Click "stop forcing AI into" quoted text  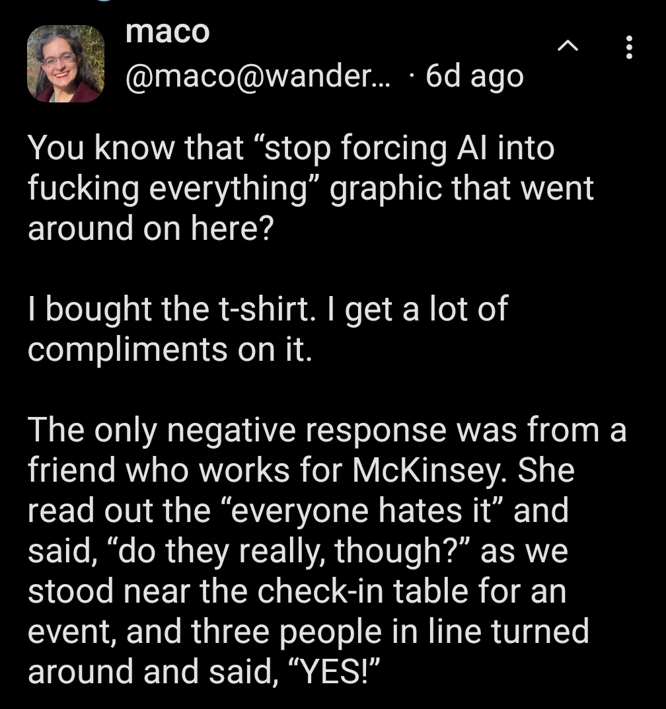401,148
